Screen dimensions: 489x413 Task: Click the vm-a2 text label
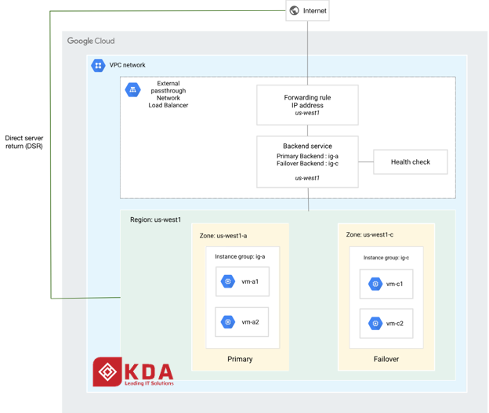tap(250, 322)
